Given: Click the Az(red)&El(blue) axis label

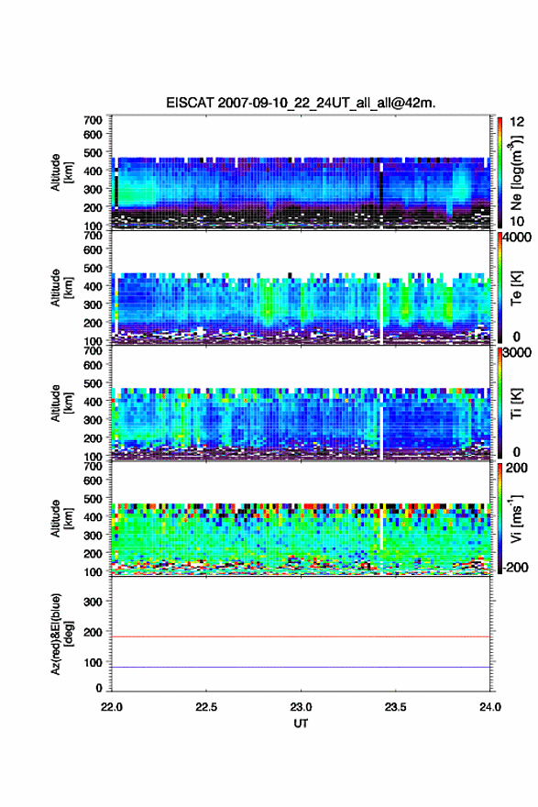Looking at the screenshot, I should (x=61, y=634).
